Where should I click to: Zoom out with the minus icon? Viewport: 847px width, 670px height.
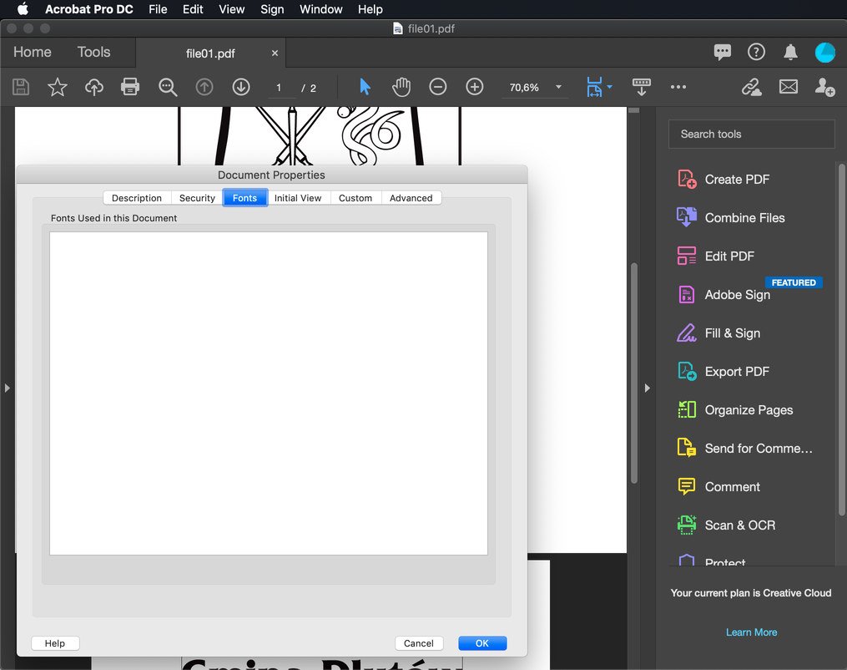pyautogui.click(x=437, y=87)
